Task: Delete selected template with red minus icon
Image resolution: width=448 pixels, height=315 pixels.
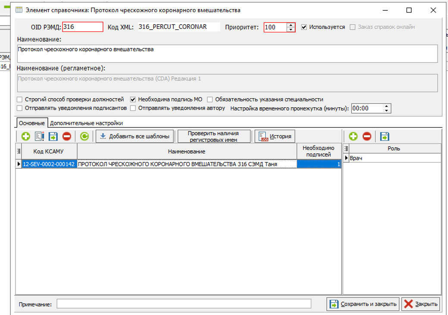Action: pos(67,136)
